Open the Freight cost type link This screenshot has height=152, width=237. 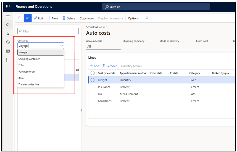point(102,80)
